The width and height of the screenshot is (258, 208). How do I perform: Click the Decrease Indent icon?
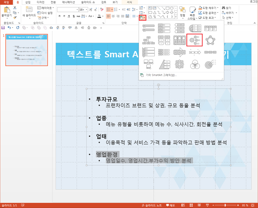point(124,10)
